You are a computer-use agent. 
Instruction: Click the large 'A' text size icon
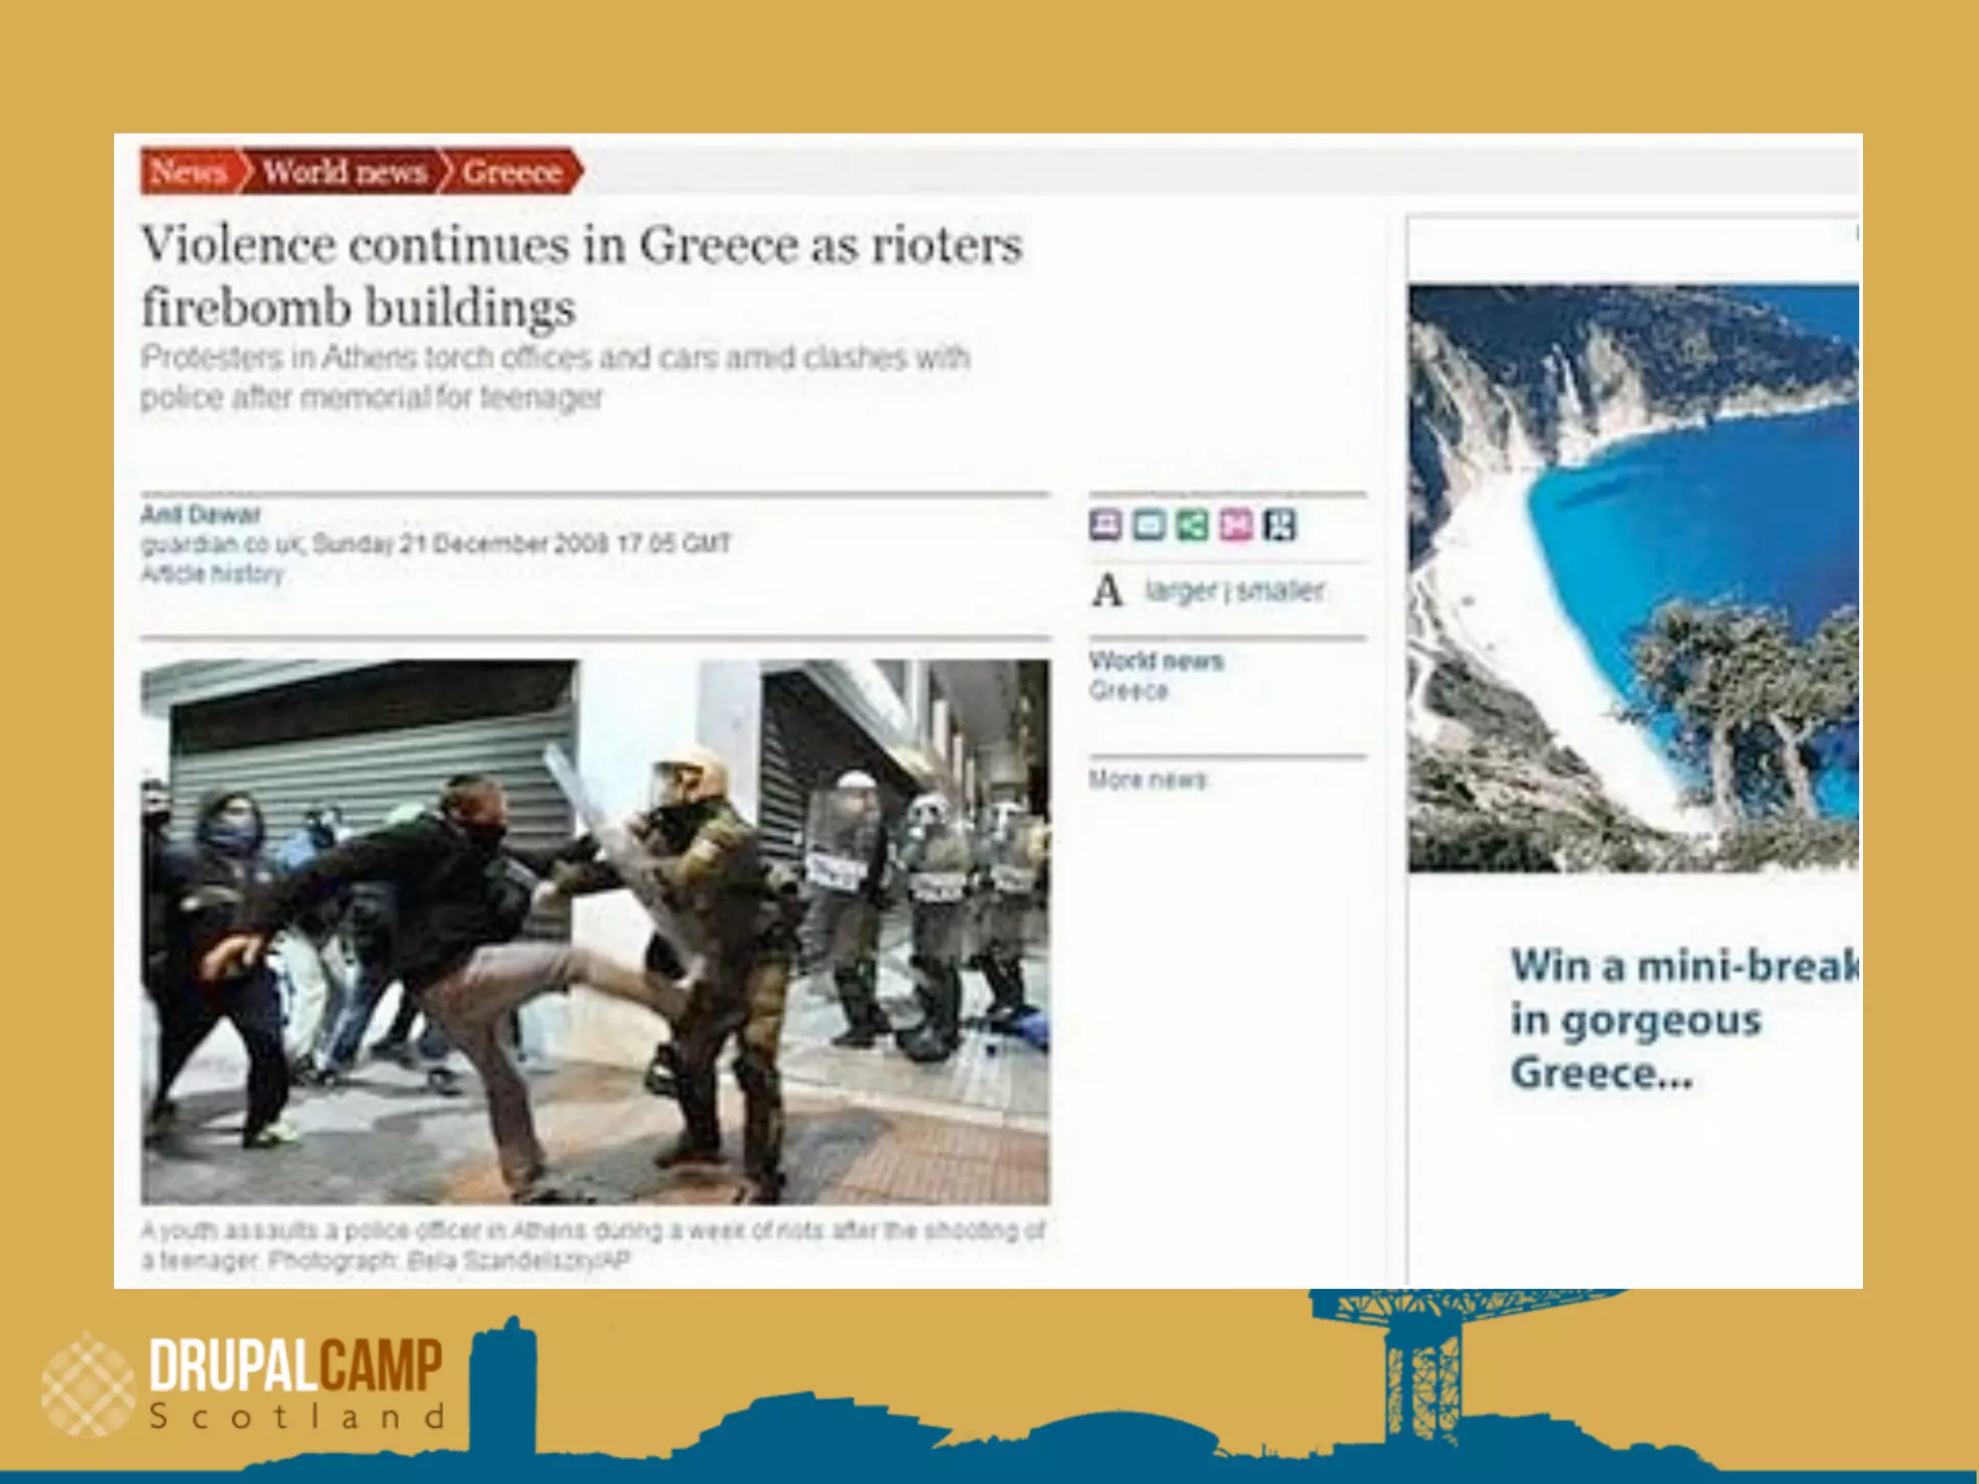(1107, 590)
